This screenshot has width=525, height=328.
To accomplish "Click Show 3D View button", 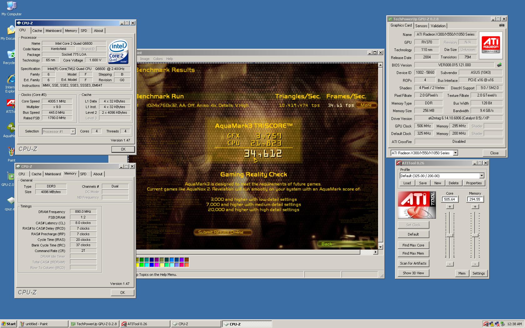I will coord(413,273).
